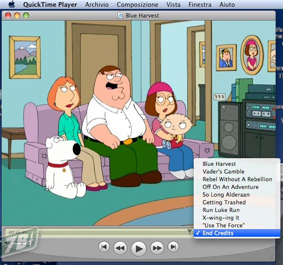Select Vader's Gamble chapter
This screenshot has height=265, width=283.
(x=224, y=172)
